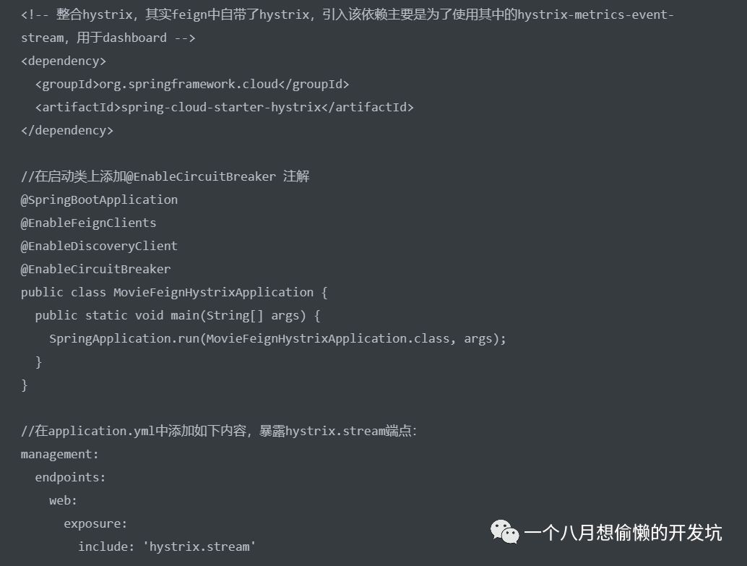Click the exposure: yaml key

pyautogui.click(x=95, y=523)
